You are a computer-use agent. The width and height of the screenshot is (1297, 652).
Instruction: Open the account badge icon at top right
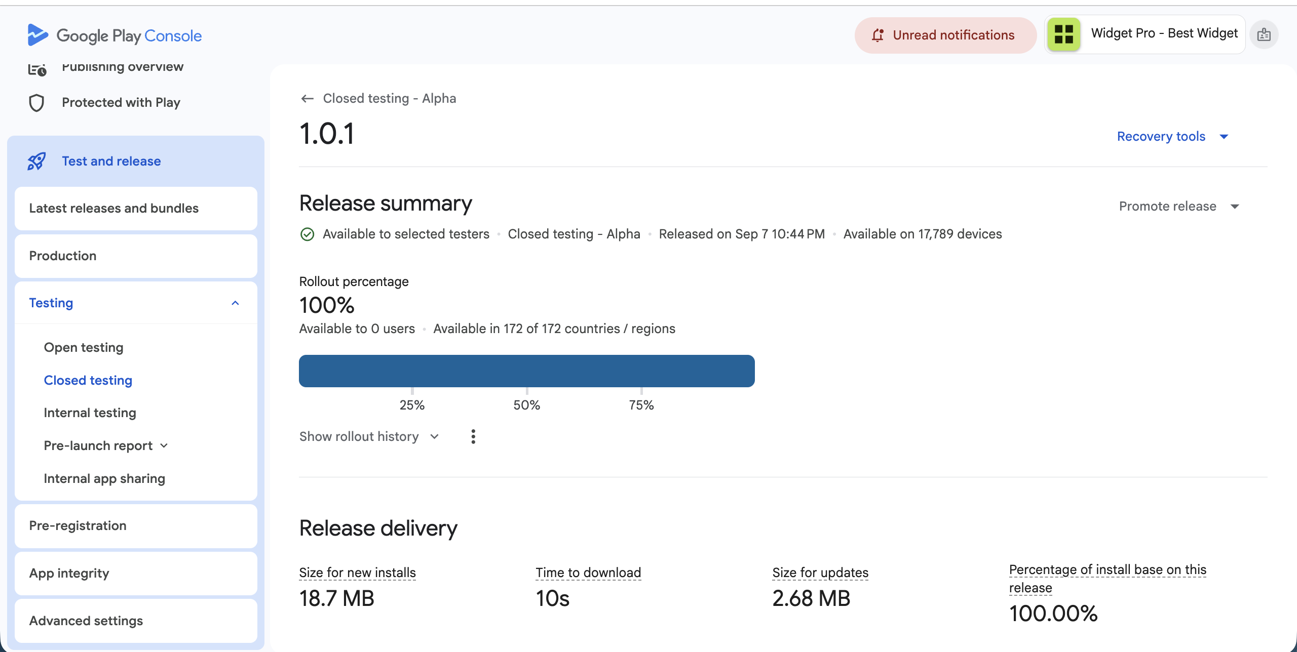[1264, 35]
